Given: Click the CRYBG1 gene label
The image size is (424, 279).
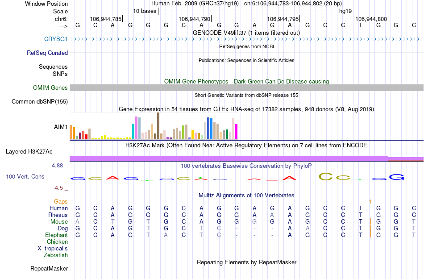Looking at the screenshot, I should (56, 39).
